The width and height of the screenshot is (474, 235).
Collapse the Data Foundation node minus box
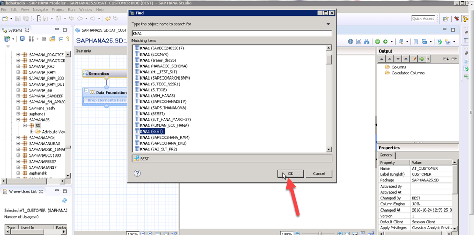point(86,90)
